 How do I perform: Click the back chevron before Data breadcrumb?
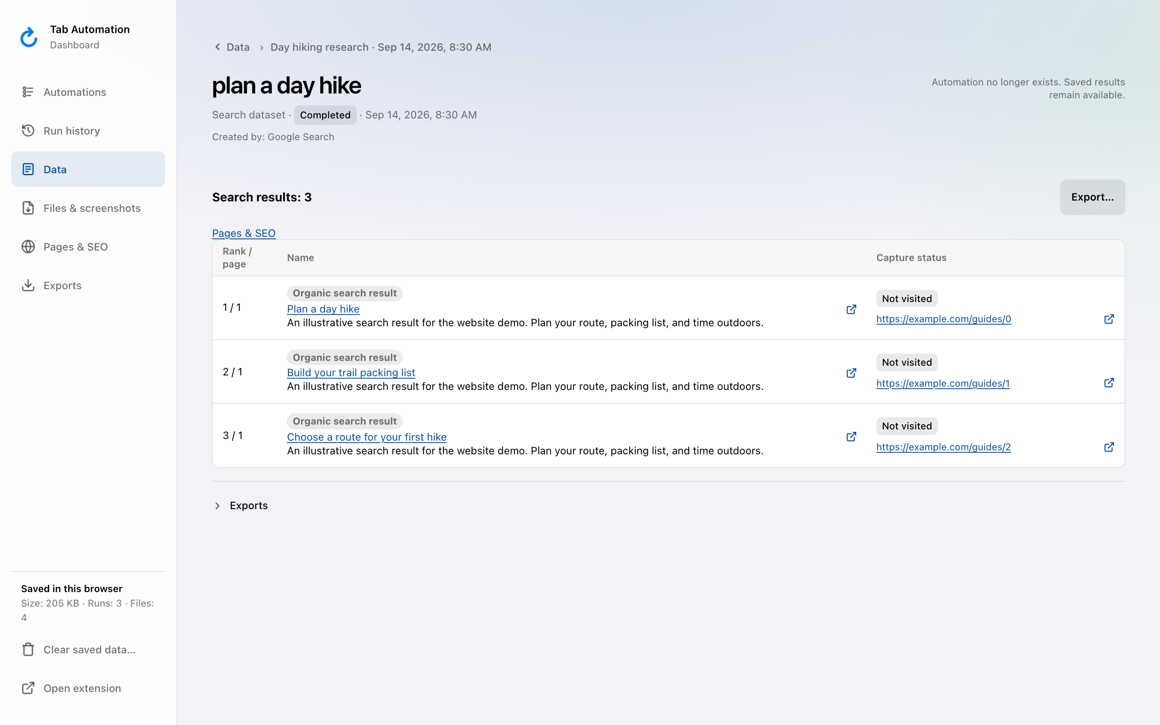coord(217,47)
